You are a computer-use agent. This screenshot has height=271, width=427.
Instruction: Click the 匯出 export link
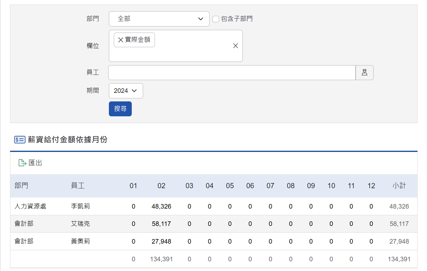click(35, 163)
